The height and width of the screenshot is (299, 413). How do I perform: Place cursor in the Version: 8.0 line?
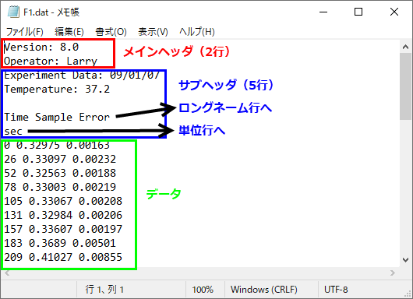[41, 47]
